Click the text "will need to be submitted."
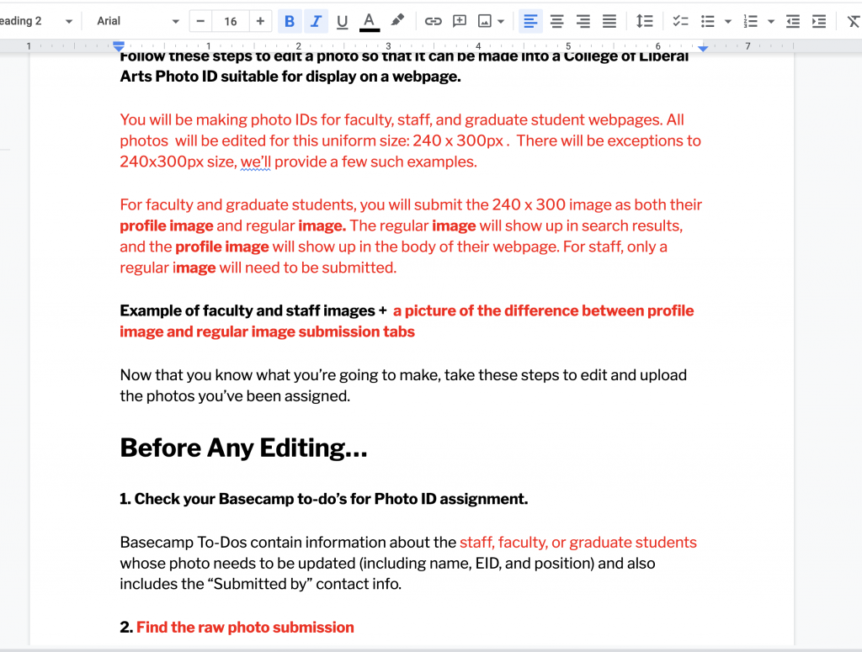This screenshot has width=862, height=652. click(308, 268)
